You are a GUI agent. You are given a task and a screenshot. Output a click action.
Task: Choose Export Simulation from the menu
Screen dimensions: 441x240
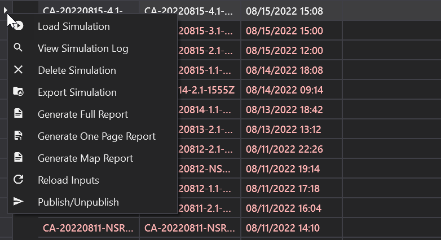77,92
